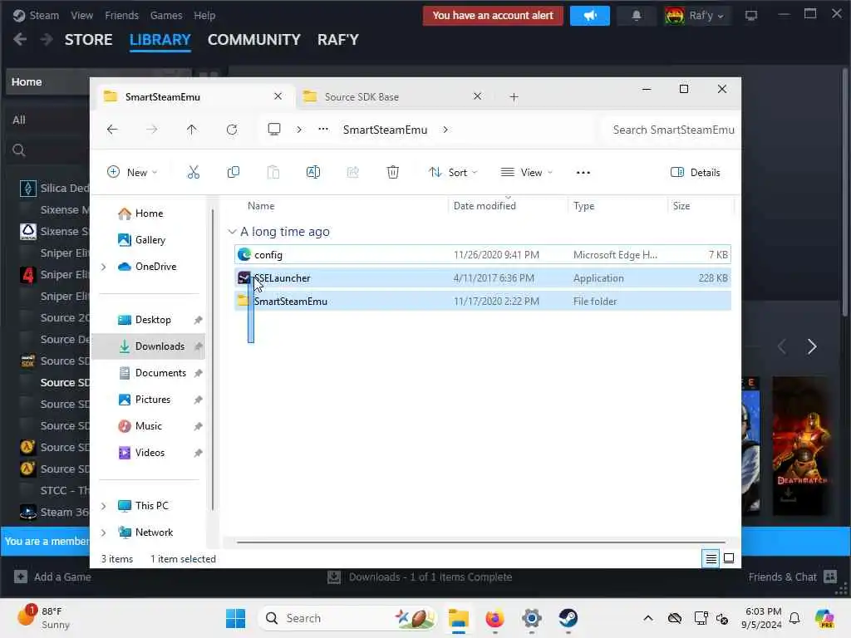Open the RAF'Y profile section
This screenshot has width=851, height=638.
coord(338,40)
